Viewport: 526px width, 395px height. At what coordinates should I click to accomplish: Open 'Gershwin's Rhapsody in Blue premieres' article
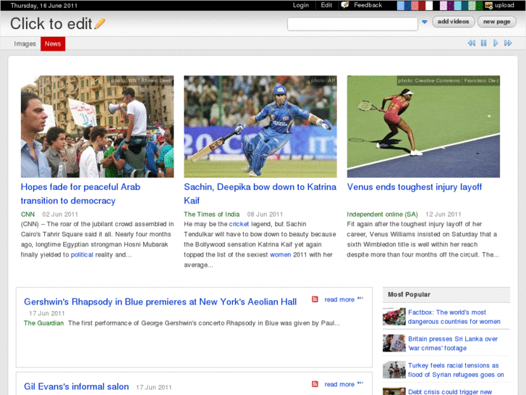160,302
